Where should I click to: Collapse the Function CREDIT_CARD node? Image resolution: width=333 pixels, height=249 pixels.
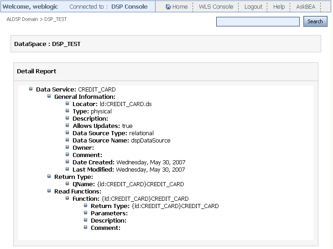coord(68,198)
